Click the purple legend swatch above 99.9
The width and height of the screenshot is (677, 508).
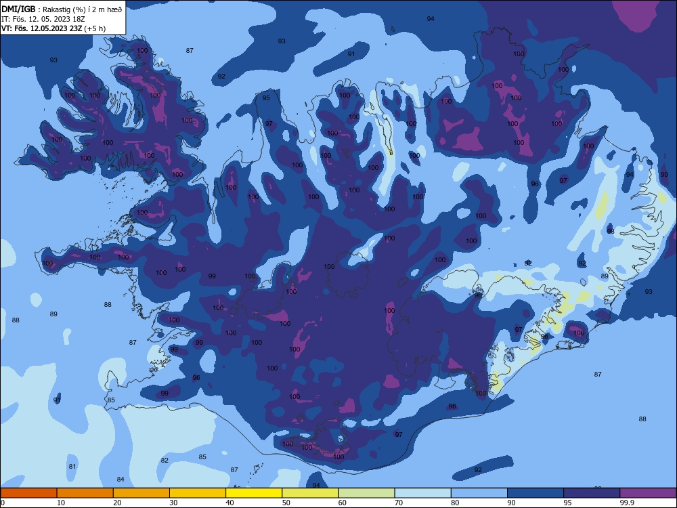pos(648,493)
